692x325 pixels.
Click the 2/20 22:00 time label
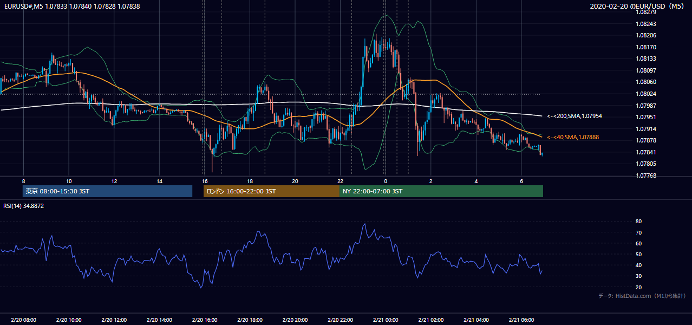click(340, 320)
